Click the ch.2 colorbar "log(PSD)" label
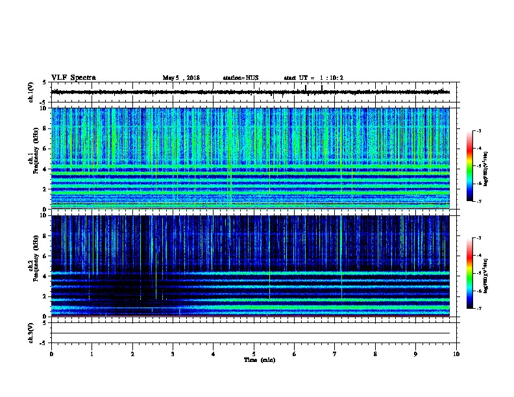The image size is (514, 397). click(485, 276)
